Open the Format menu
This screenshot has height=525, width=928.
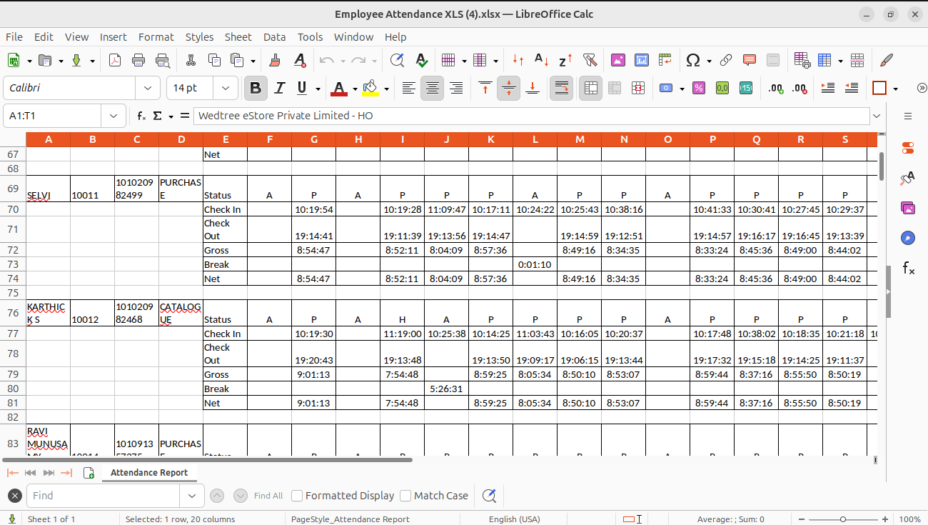156,37
